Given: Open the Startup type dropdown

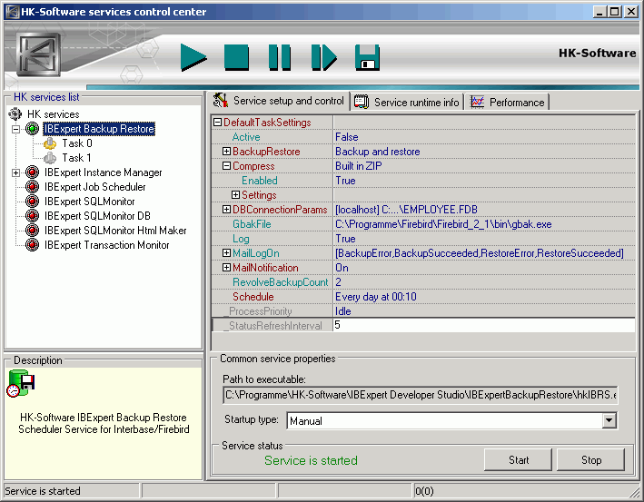Looking at the screenshot, I should point(609,420).
